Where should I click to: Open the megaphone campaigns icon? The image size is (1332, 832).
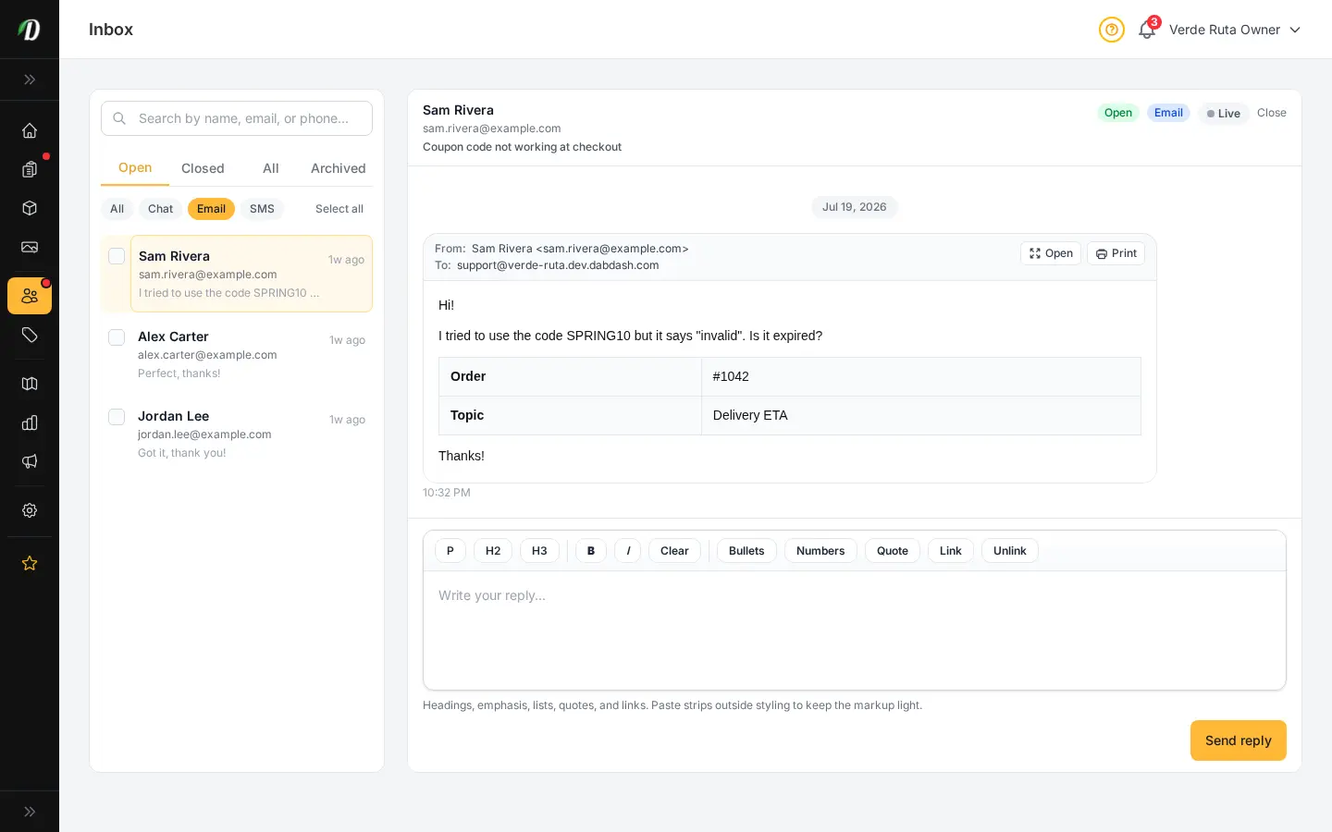[30, 461]
